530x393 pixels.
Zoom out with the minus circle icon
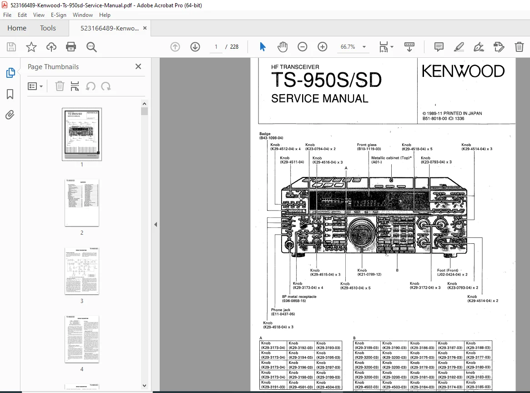pyautogui.click(x=303, y=47)
